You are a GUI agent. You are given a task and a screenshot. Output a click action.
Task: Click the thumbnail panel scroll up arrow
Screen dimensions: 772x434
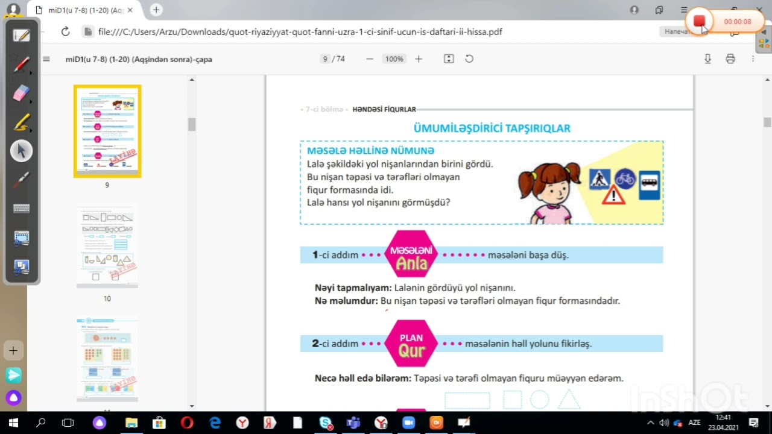192,80
